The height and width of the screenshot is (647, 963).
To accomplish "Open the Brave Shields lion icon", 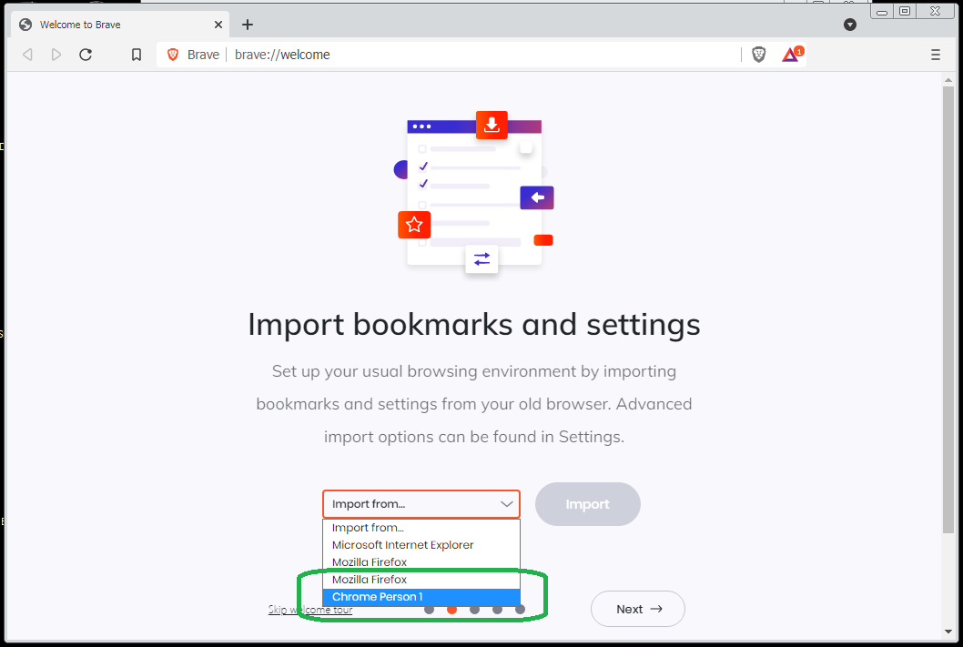I will [758, 55].
